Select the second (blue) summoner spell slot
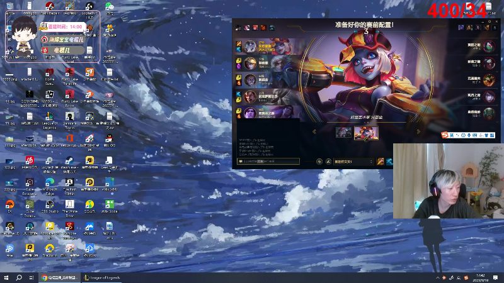This screenshot has height=283, width=504. 389,162
